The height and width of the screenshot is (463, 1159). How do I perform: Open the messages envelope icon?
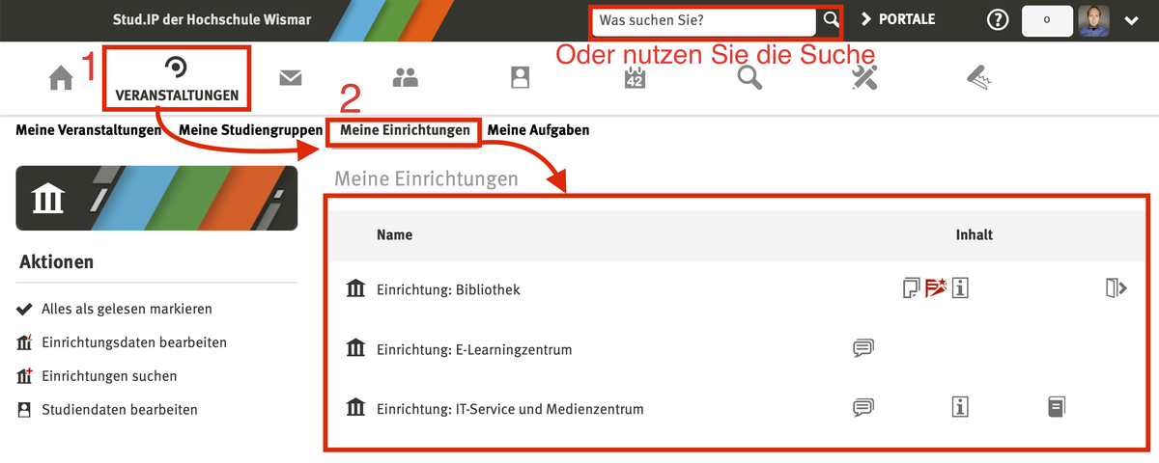point(291,78)
